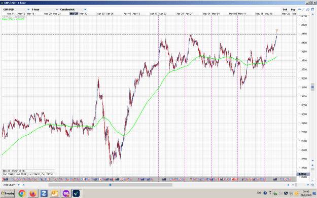
Task: Click the reset chart zoom icon
Action: click(x=312, y=185)
